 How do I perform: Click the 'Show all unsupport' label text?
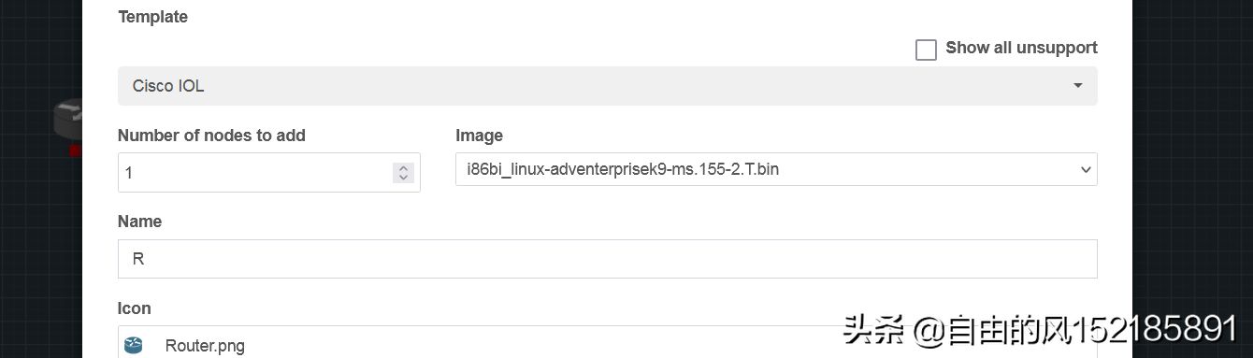tap(1021, 48)
